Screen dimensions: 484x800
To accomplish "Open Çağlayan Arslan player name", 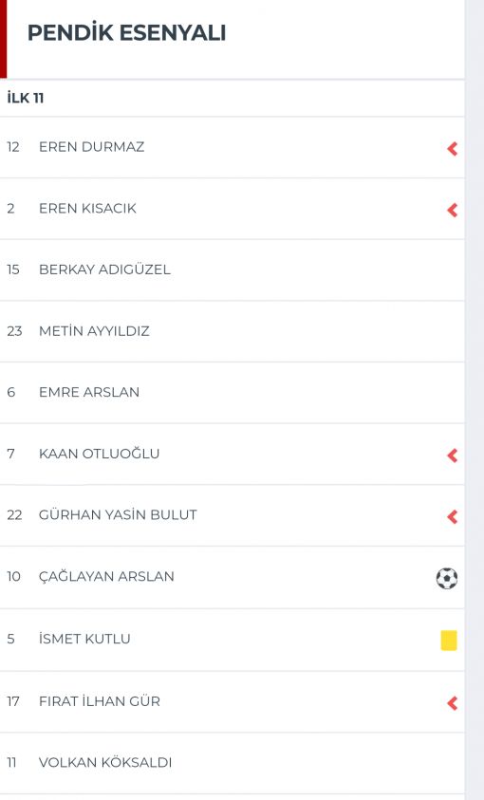I will point(106,577).
